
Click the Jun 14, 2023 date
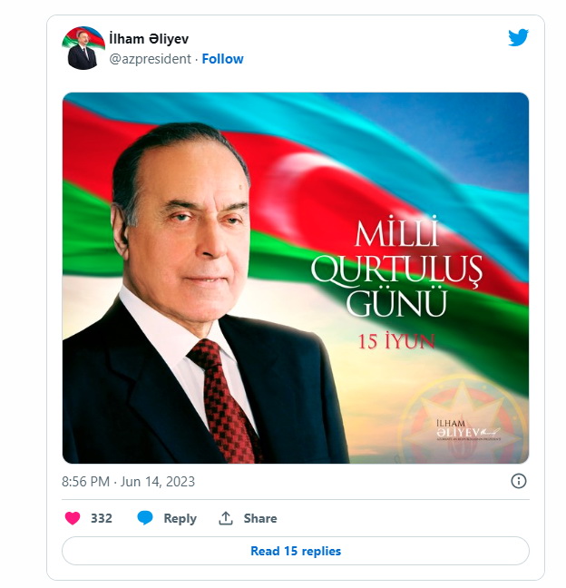click(158, 482)
